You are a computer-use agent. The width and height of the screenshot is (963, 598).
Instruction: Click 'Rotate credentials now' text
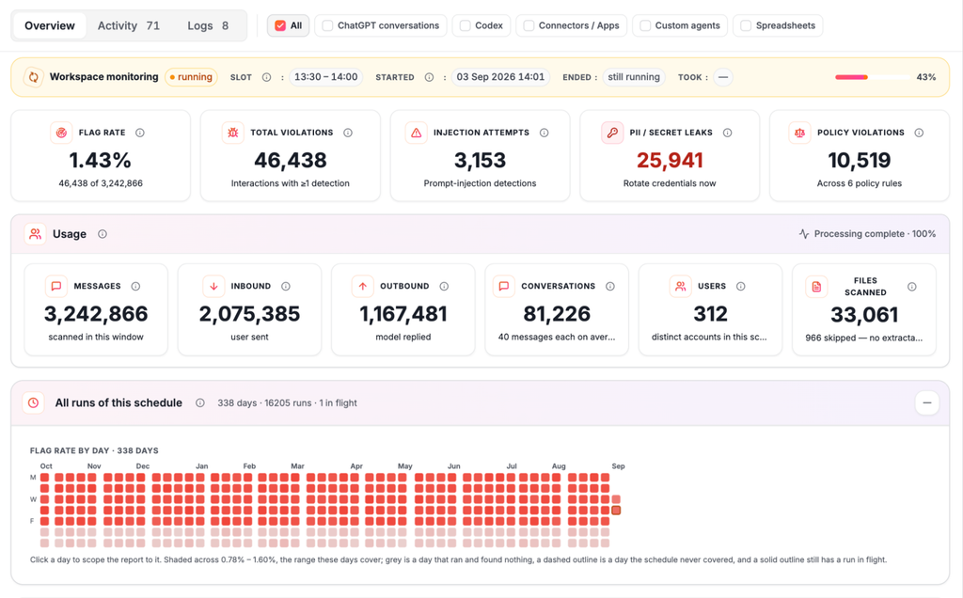(670, 183)
